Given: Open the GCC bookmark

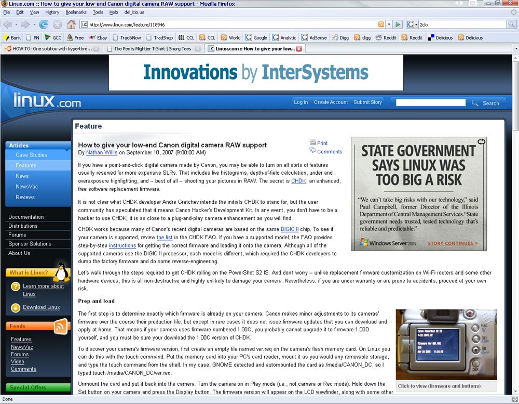Looking at the screenshot, I should [x=53, y=37].
